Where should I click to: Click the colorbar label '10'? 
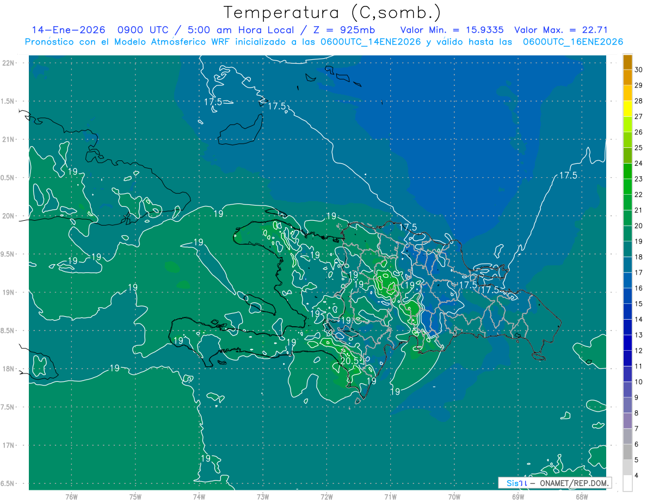639,382
